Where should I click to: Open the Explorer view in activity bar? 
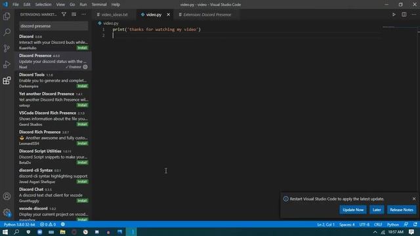(7, 16)
